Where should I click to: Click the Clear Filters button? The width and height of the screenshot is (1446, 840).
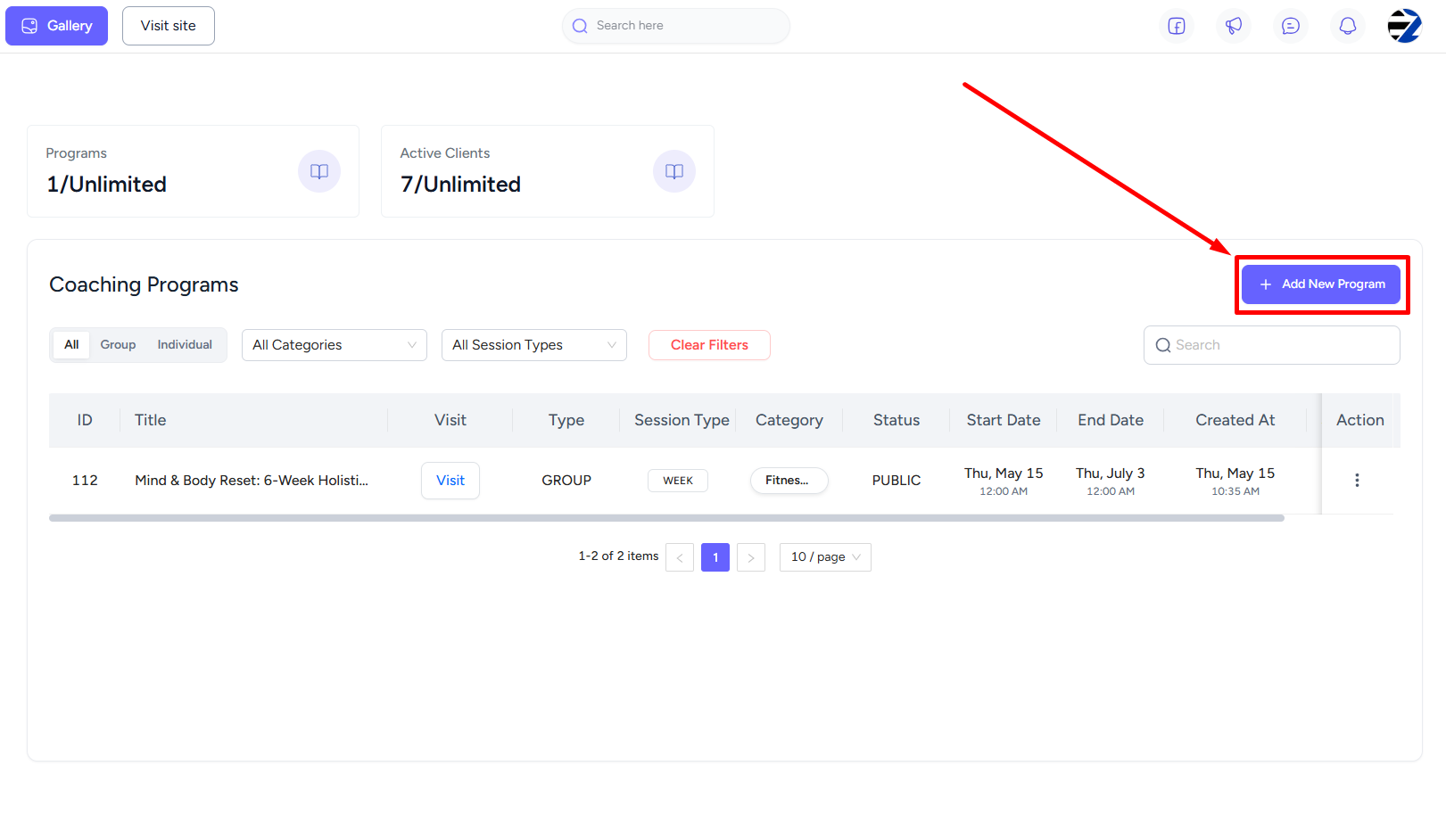[709, 345]
